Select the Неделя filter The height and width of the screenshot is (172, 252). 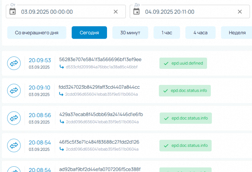[237, 33]
